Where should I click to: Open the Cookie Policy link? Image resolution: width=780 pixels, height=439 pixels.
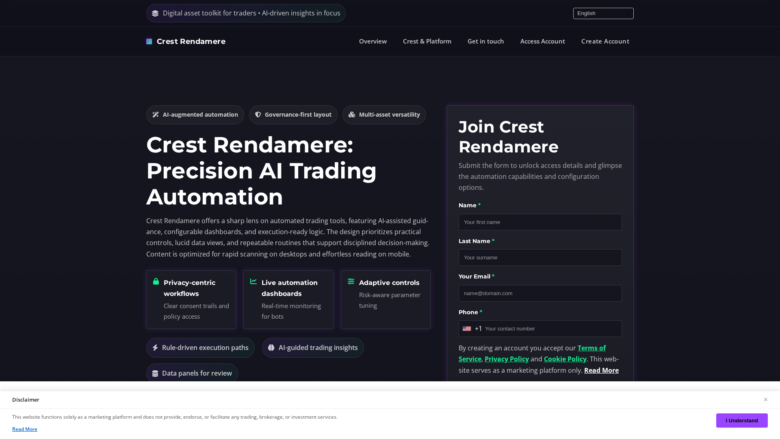pos(565,359)
